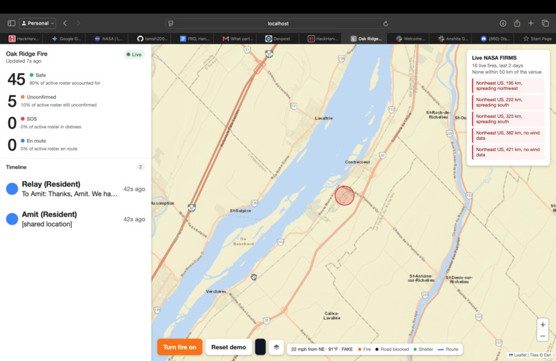Click the Esri attribution link

pos(548,355)
